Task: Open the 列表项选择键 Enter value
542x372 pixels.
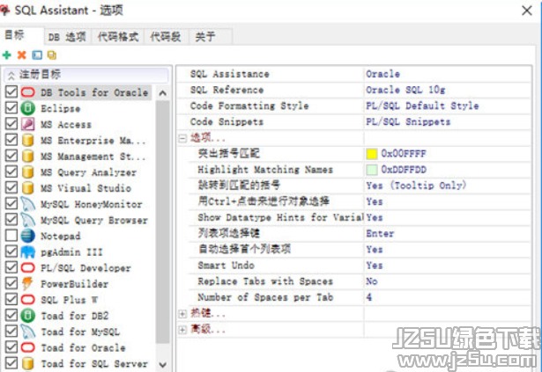Action: [448, 234]
